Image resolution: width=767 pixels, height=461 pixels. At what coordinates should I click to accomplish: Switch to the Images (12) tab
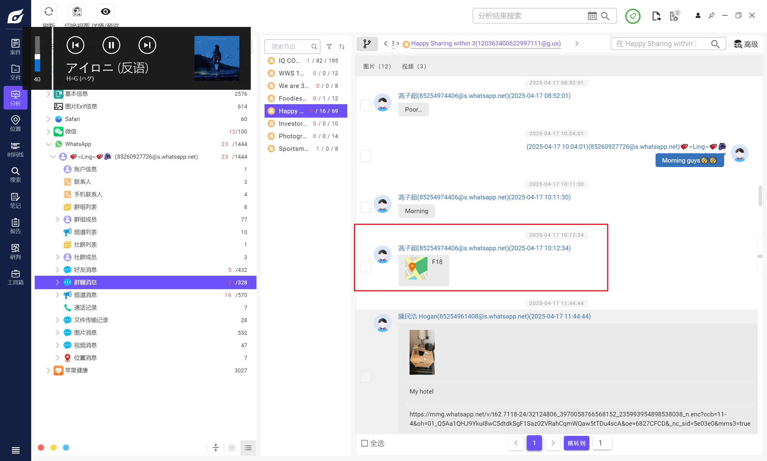click(377, 66)
